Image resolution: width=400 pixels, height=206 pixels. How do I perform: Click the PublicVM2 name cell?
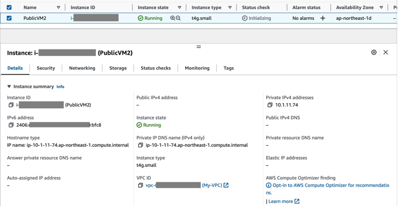[35, 18]
